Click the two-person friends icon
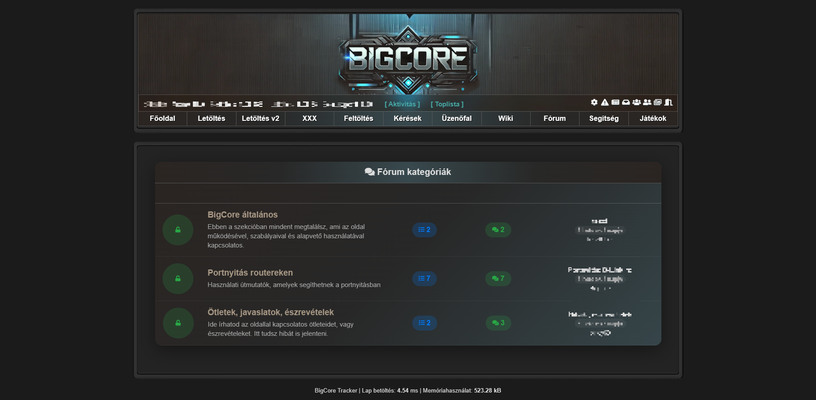 point(647,102)
